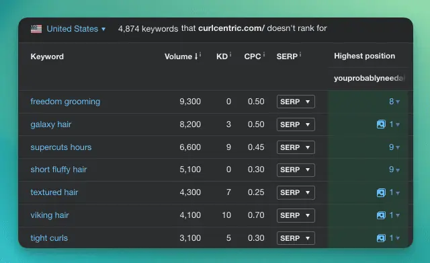The width and height of the screenshot is (430, 263).
Task: Click the image pack icon for textured hair
Action: point(381,192)
